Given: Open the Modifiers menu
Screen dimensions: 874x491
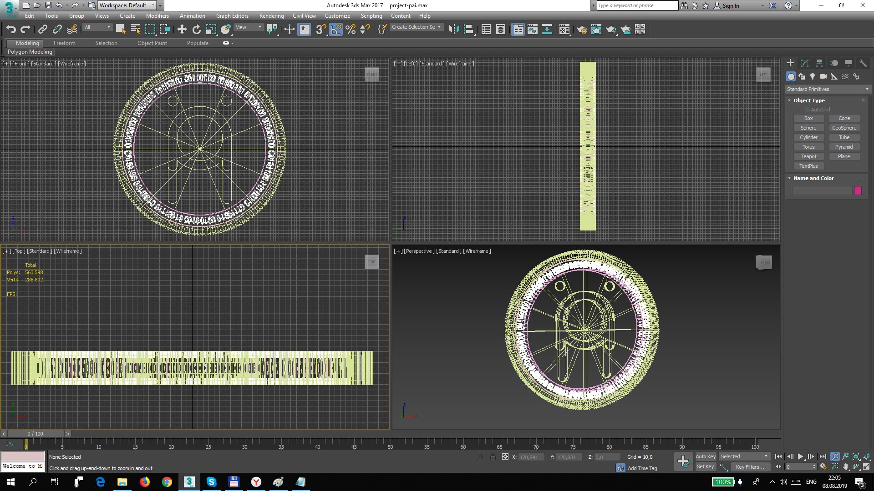Looking at the screenshot, I should click(157, 15).
